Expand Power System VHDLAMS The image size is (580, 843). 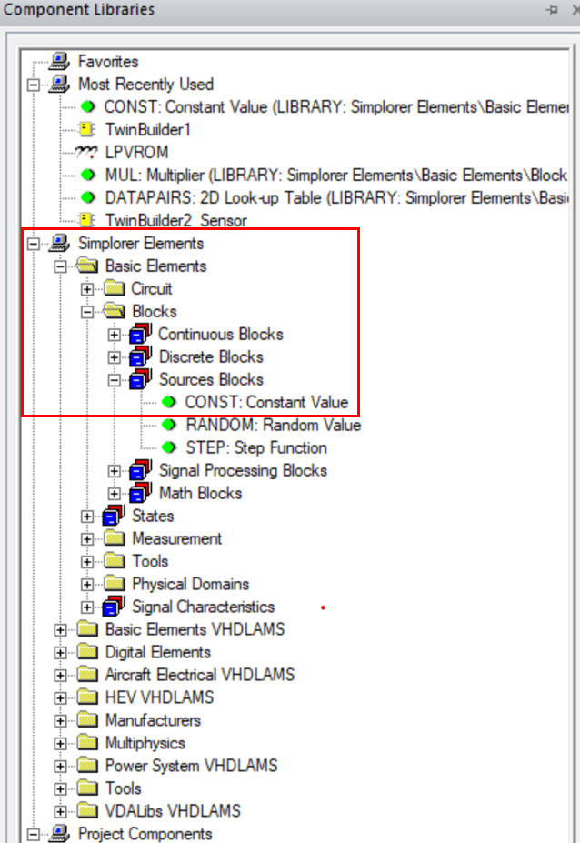60,766
